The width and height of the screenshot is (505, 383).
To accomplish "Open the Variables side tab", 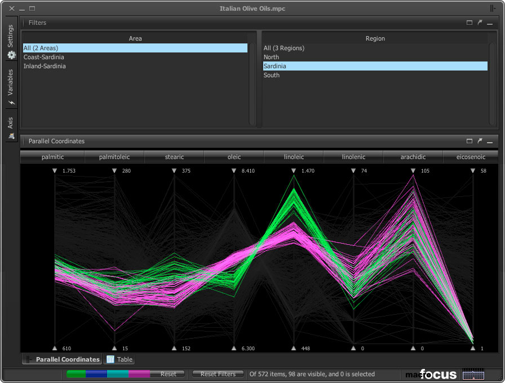I will pyautogui.click(x=11, y=86).
